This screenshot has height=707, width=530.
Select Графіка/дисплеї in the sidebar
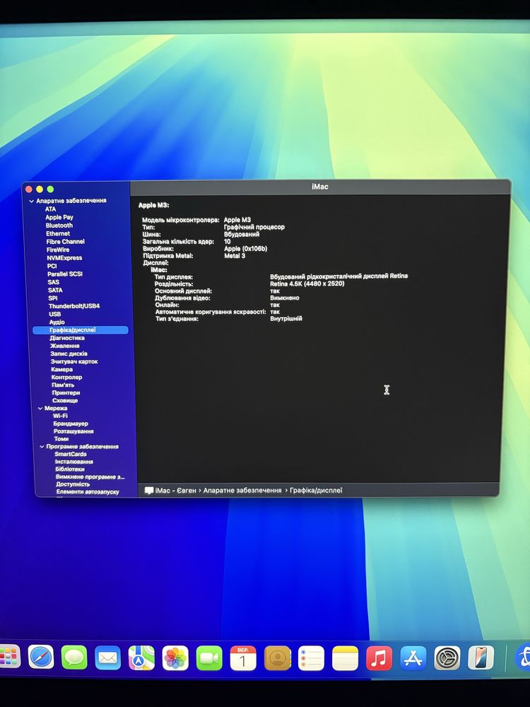coord(81,330)
